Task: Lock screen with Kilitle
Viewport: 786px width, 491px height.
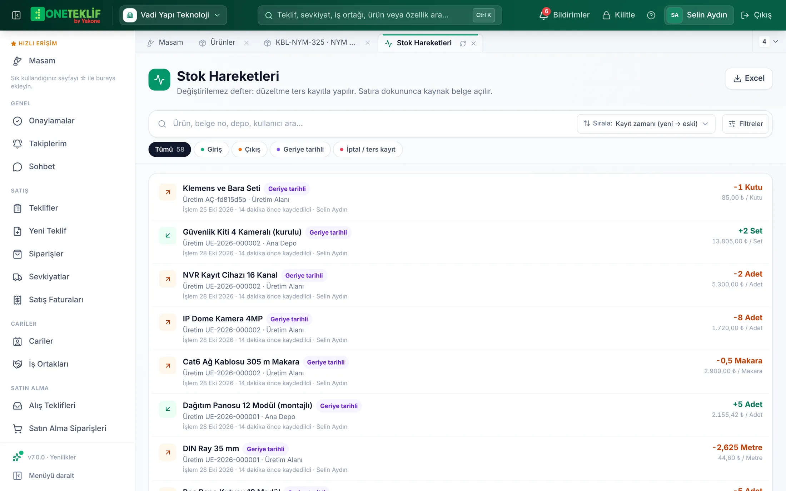Action: point(618,15)
